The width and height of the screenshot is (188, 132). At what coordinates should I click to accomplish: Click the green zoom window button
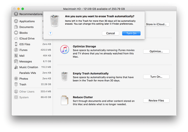pos(23,9)
